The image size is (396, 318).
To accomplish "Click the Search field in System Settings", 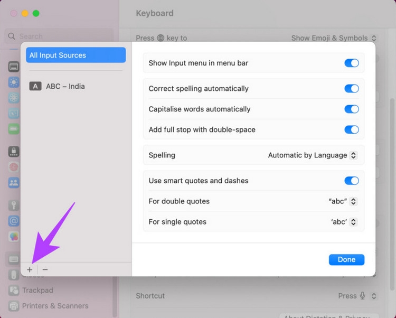I will coord(59,36).
